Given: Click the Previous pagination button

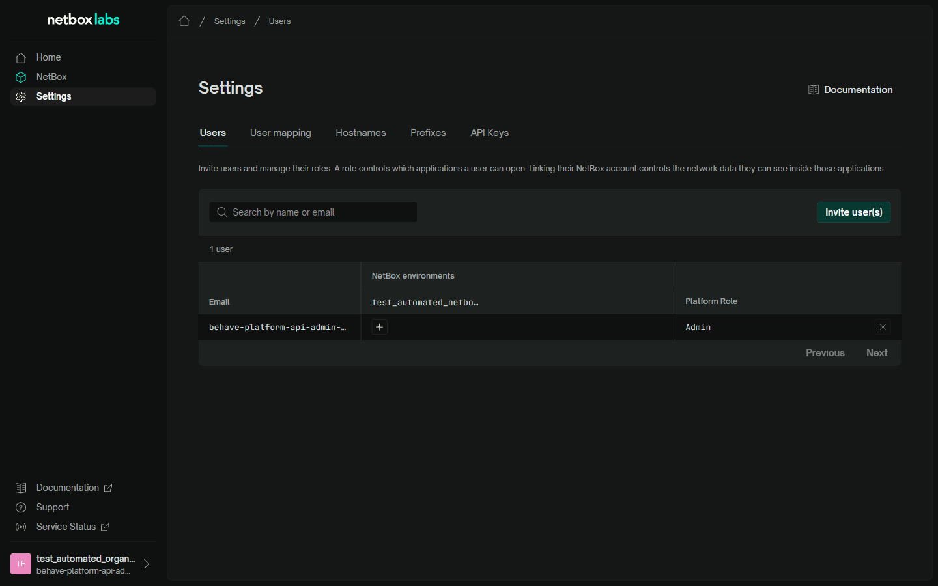Looking at the screenshot, I should pos(825,353).
